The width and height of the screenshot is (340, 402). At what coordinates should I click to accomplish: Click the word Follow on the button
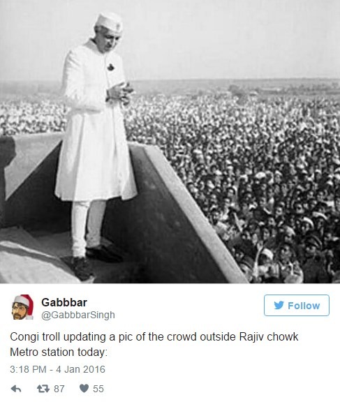pyautogui.click(x=304, y=306)
